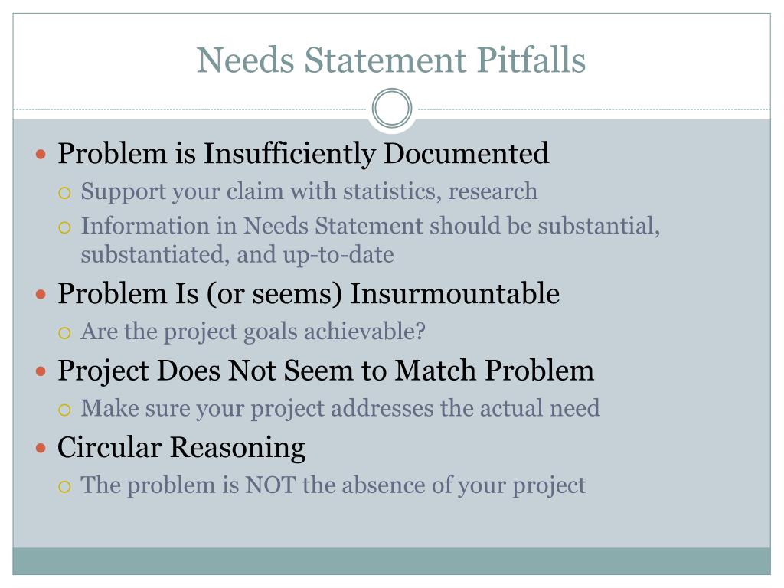Click the teal footer bar
784x588 pixels.
391,561
